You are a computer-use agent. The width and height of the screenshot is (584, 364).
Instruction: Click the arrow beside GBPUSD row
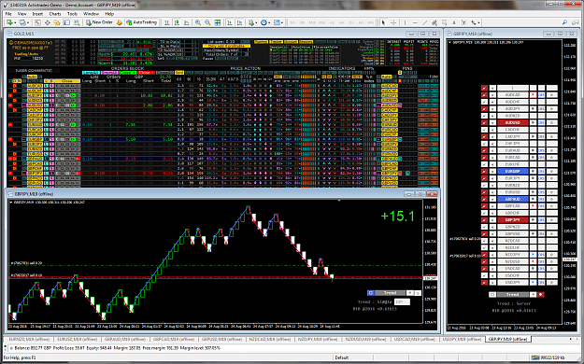[x=492, y=233]
